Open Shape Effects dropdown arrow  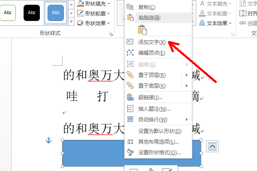tap(108, 24)
